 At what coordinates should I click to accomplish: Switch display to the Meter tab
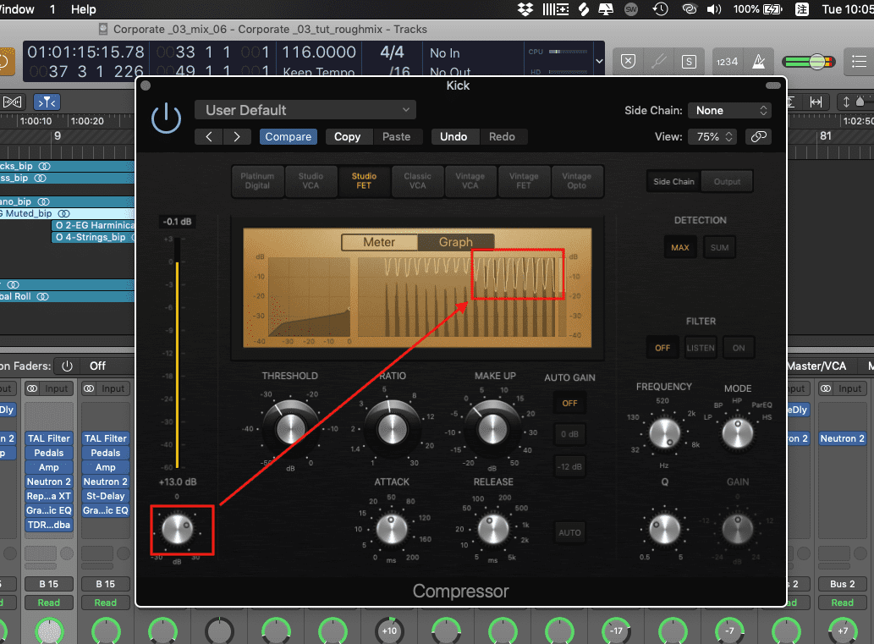(x=379, y=242)
